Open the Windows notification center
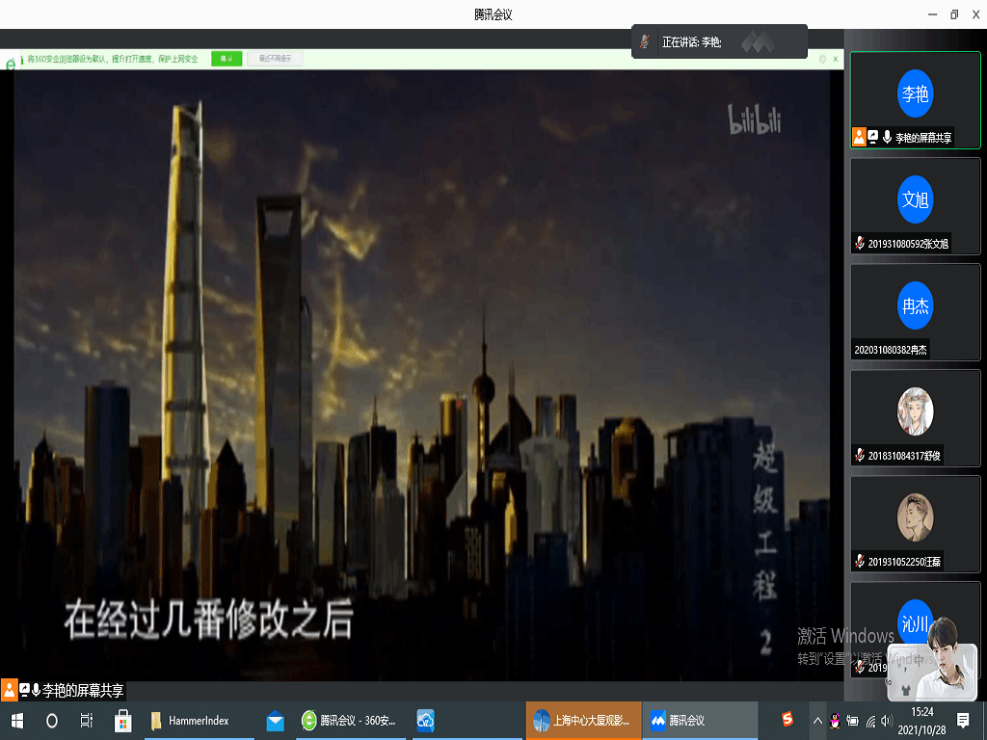The height and width of the screenshot is (740, 987). tap(962, 721)
